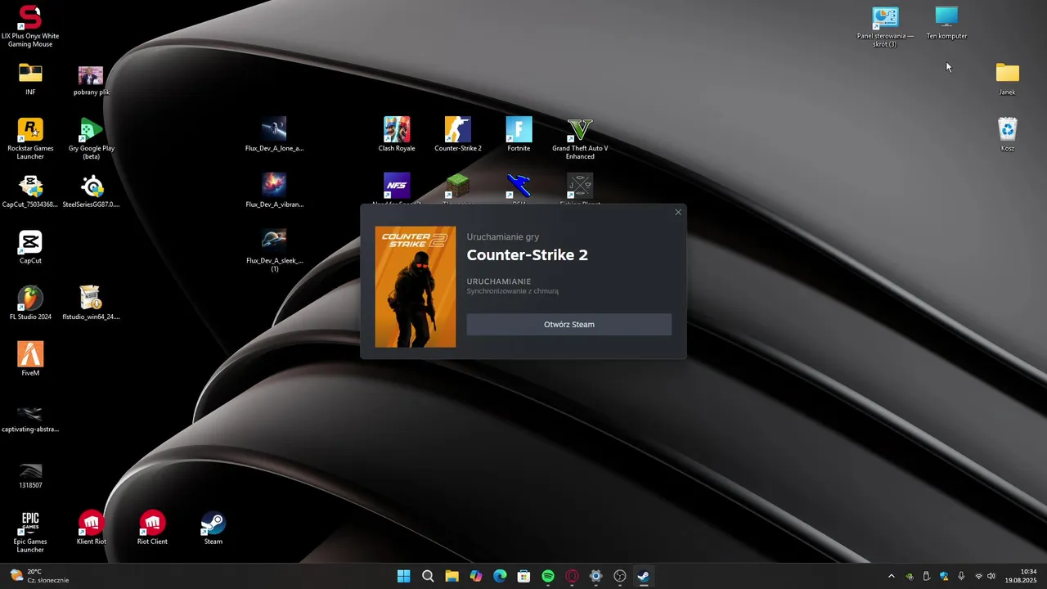Open Spotify from the taskbar
1047x589 pixels.
tap(548, 576)
